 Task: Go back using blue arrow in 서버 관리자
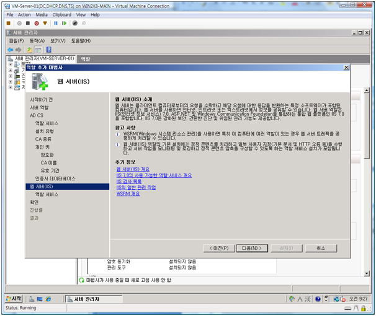pyautogui.click(x=11, y=50)
